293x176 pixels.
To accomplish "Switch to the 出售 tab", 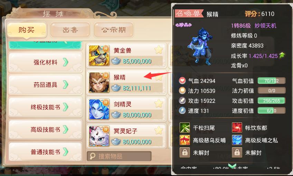I will [x=70, y=30].
